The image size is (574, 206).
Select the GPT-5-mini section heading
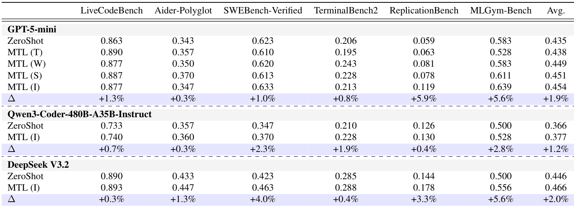click(32, 30)
